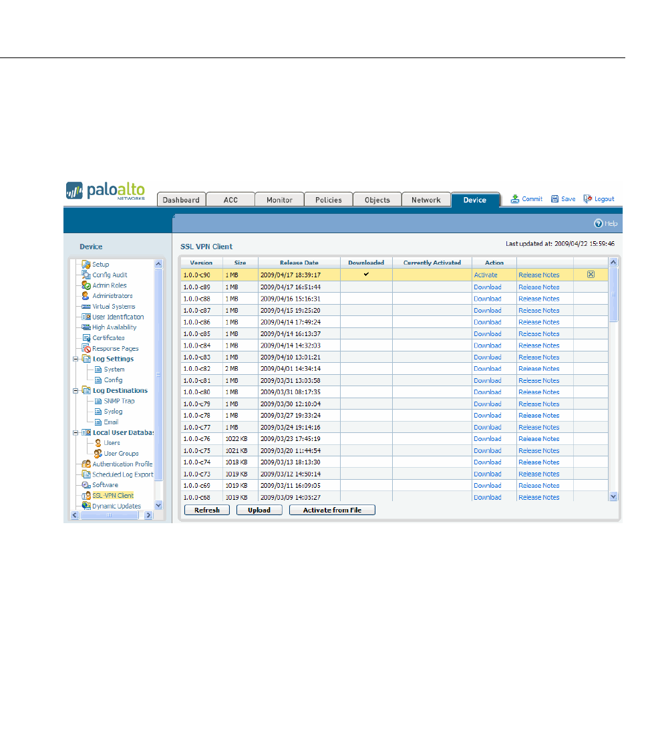The image size is (652, 737).
Task: Open Release Notes for 1.0.0-c88
Action: pos(538,299)
